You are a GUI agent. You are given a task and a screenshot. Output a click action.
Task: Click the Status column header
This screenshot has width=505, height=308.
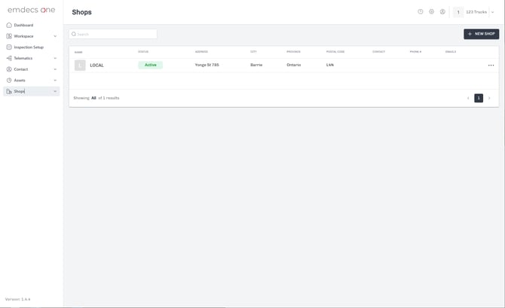143,52
